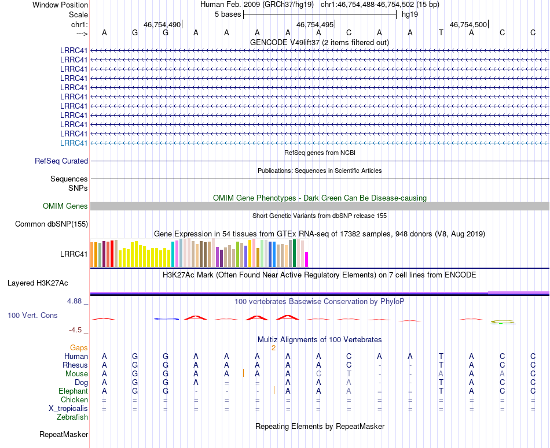Click the orange gap count '2'

(274, 348)
